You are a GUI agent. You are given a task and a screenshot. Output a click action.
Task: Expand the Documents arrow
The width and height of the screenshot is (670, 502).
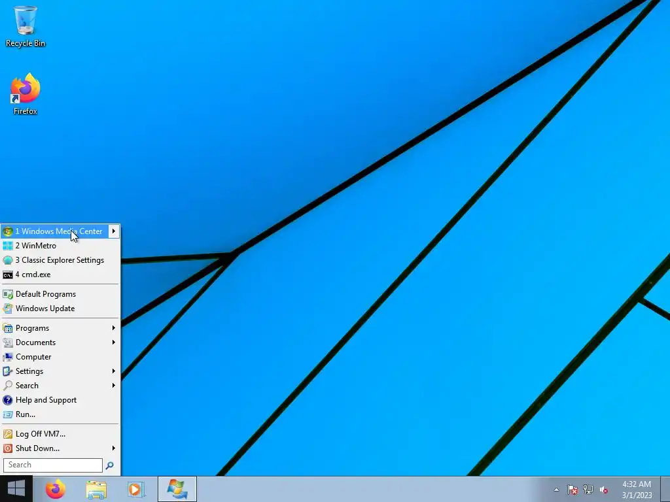(x=114, y=343)
